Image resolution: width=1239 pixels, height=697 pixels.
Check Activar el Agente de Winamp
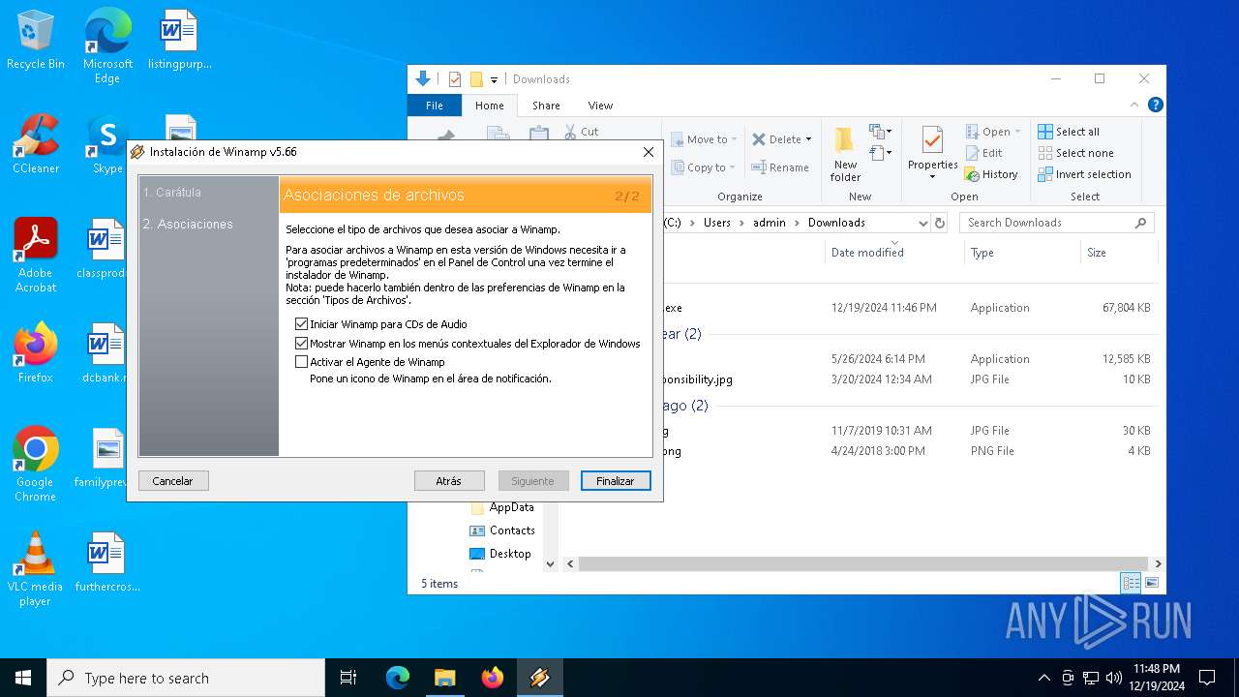pos(301,362)
